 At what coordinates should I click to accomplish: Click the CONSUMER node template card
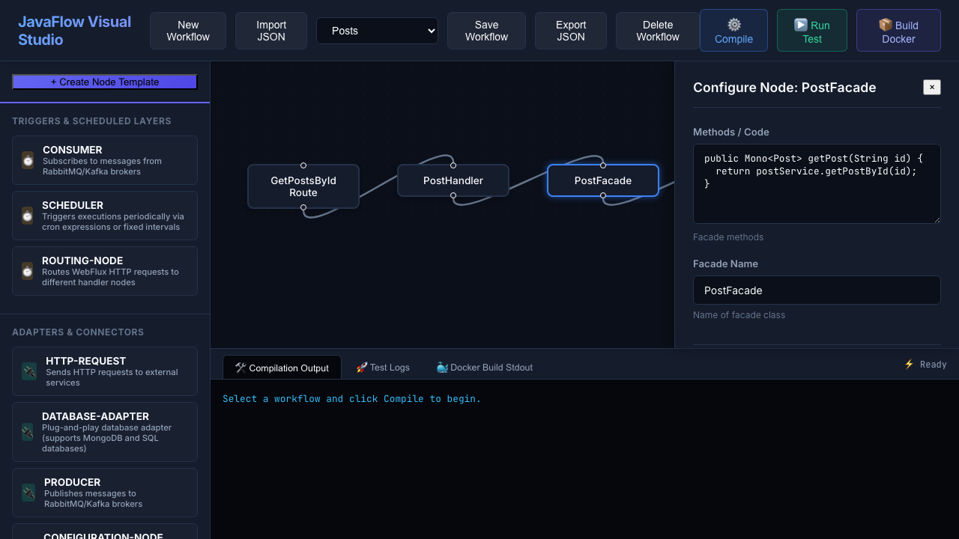105,160
